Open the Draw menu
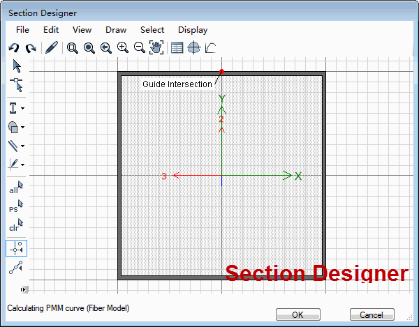 click(116, 29)
